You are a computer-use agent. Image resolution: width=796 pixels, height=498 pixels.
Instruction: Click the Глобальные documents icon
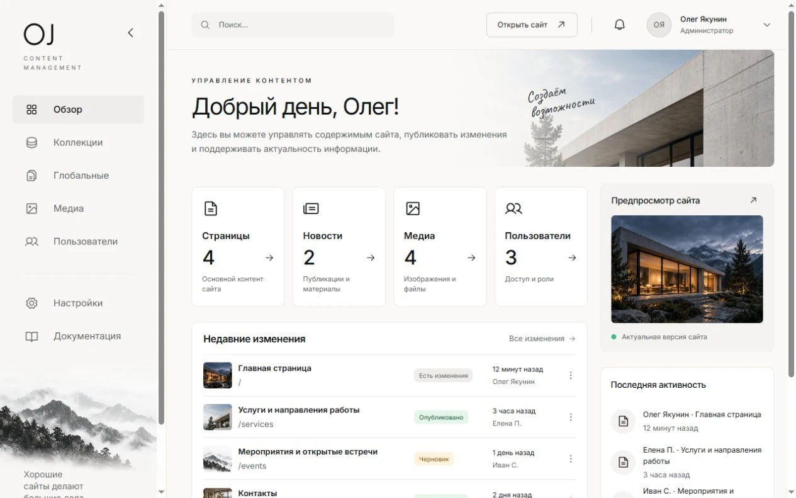(31, 176)
